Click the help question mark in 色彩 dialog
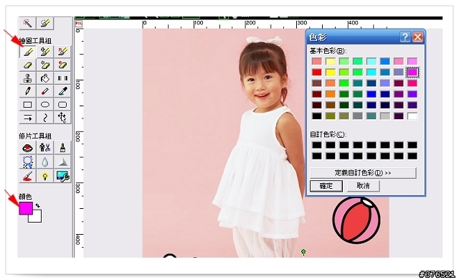 click(404, 37)
